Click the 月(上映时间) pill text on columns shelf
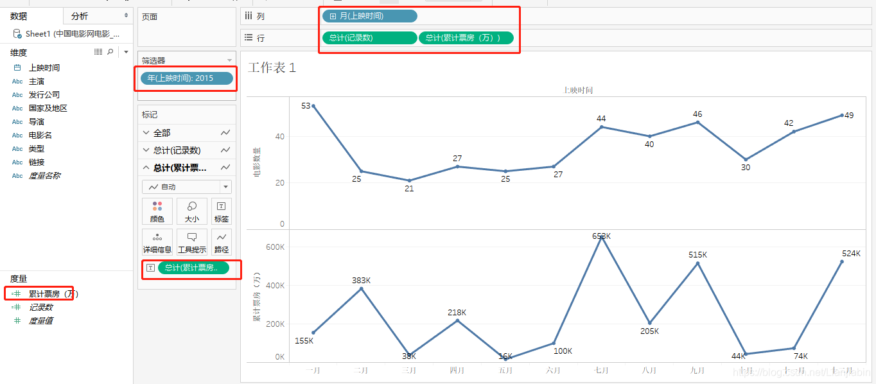 [x=362, y=16]
